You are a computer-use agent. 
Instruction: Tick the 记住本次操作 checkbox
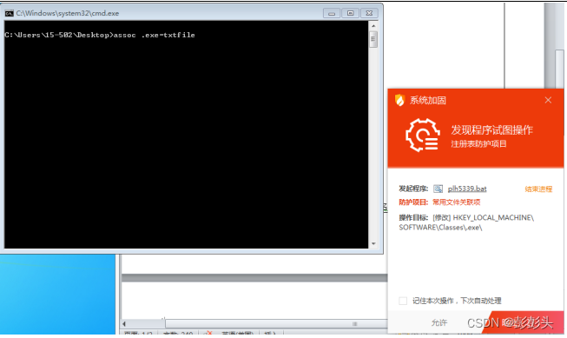pos(403,301)
